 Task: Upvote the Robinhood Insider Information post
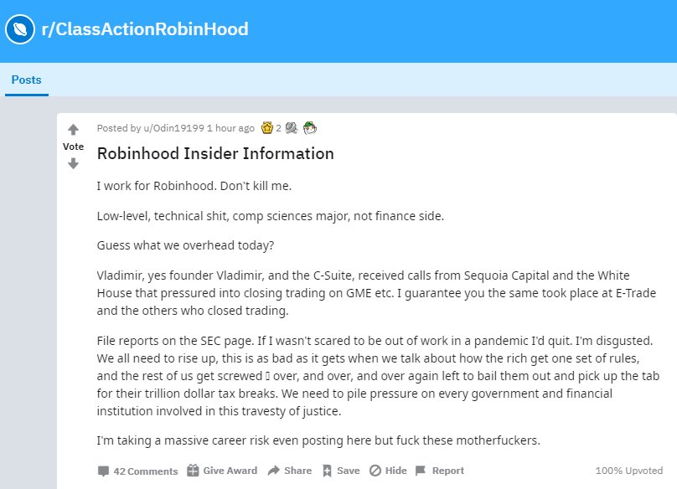coord(73,130)
